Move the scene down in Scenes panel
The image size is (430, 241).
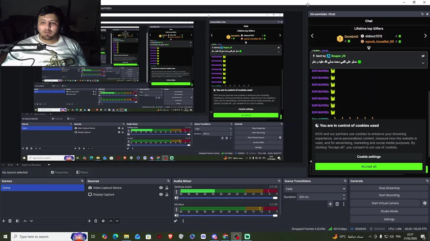31,221
